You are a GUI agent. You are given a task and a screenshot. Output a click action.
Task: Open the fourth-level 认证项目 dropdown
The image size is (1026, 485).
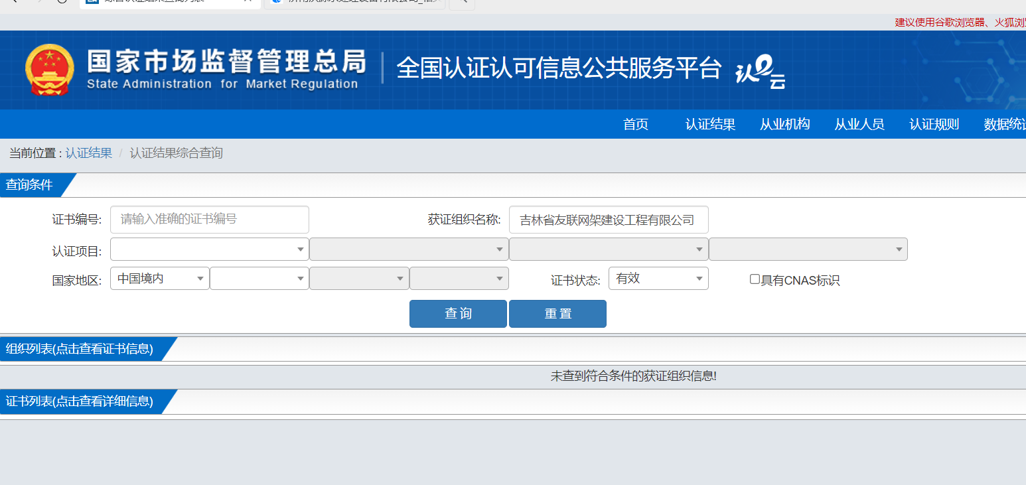tap(808, 249)
